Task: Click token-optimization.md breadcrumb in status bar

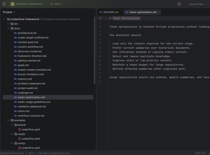Action: coord(54,153)
